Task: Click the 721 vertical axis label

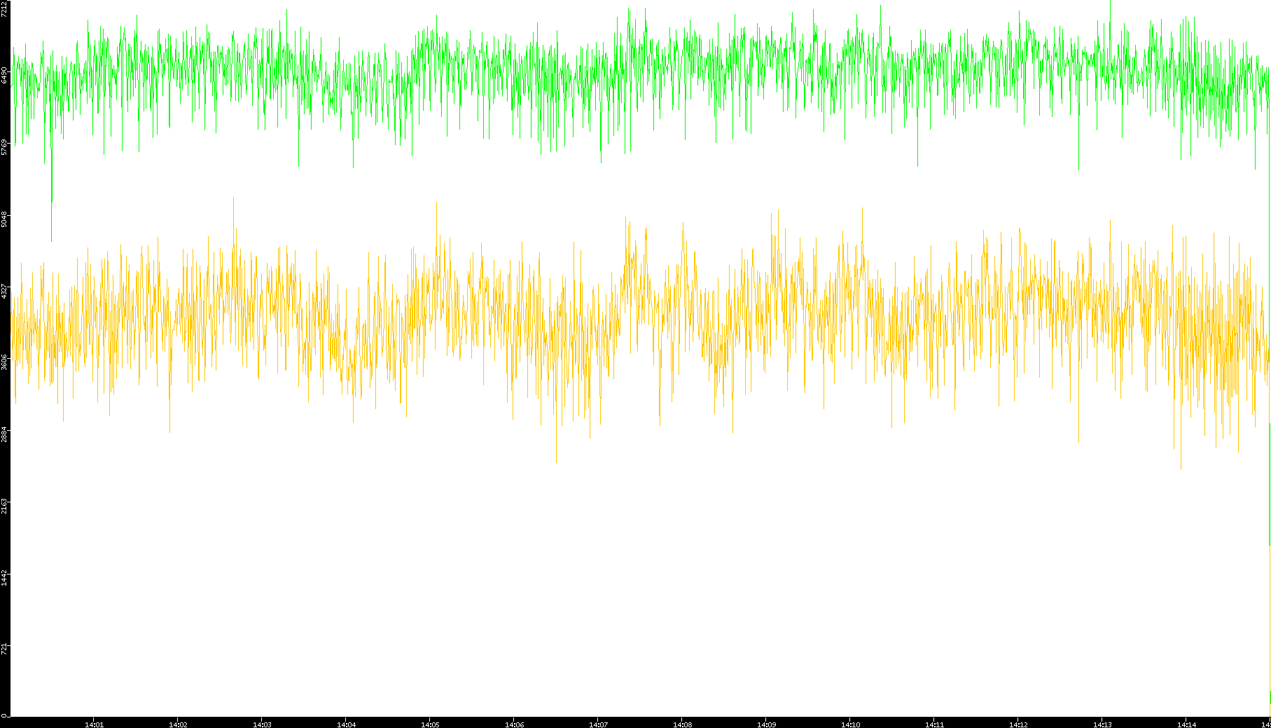Action: [x=5, y=649]
